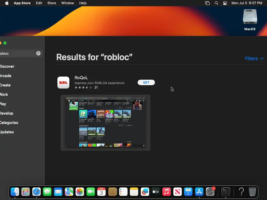Go to Discover in the sidebar
The width and height of the screenshot is (267, 200).
click(7, 66)
